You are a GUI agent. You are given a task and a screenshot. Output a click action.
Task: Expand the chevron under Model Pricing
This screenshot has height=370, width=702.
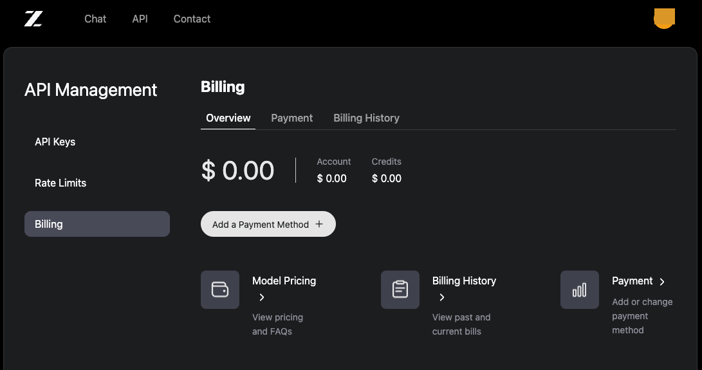[262, 297]
